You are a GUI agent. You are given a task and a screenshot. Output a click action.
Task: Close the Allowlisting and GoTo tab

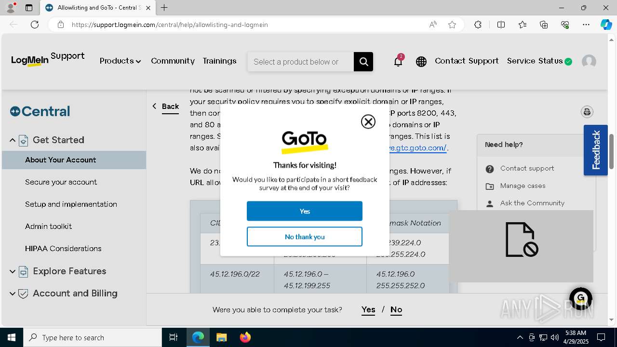(148, 8)
